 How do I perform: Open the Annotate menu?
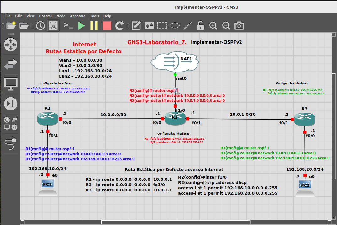(x=77, y=16)
